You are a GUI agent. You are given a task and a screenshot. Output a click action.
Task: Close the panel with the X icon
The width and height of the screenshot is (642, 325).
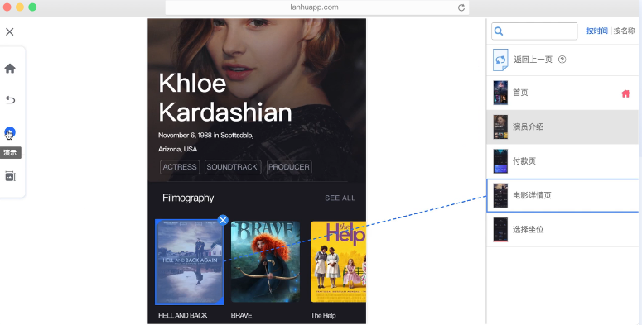click(10, 31)
